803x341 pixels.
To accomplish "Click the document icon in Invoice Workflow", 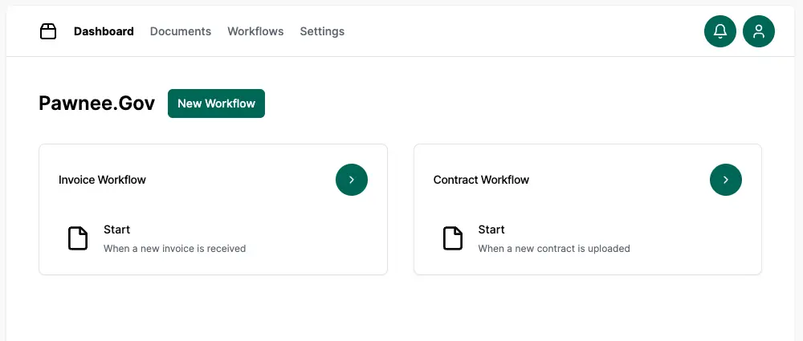I will point(78,238).
